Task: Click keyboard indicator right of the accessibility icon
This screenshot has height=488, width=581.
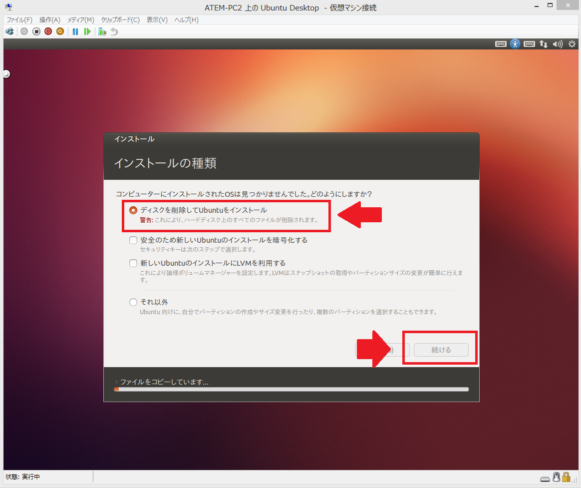Action: 529,44
